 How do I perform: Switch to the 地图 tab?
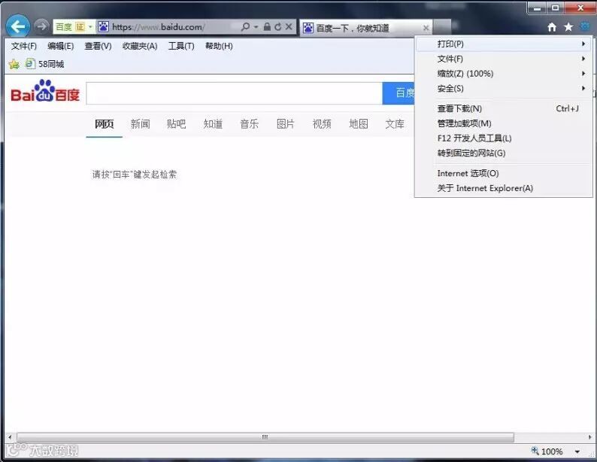point(359,124)
